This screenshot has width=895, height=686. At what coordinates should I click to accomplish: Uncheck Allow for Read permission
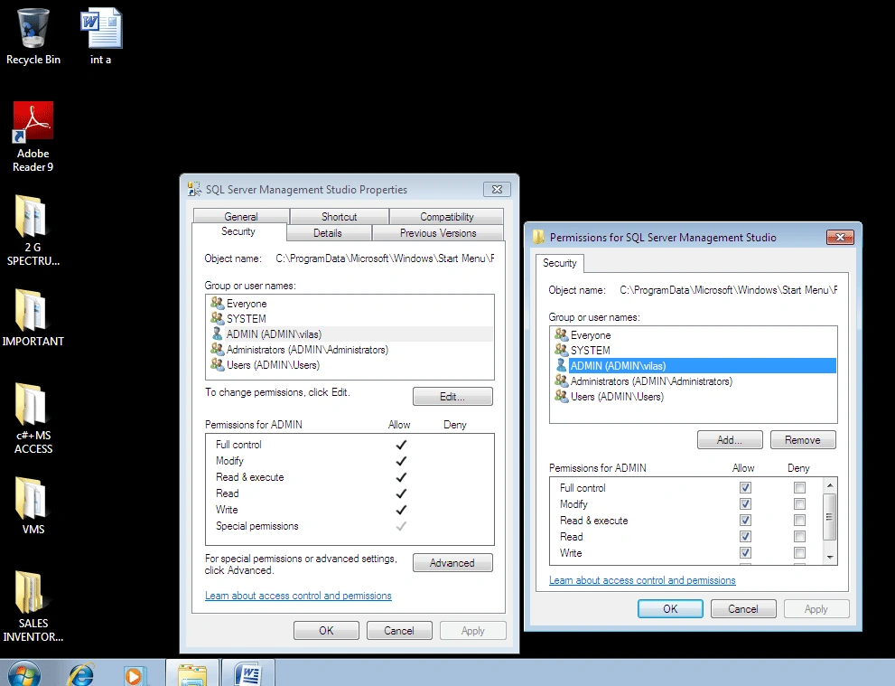(745, 536)
